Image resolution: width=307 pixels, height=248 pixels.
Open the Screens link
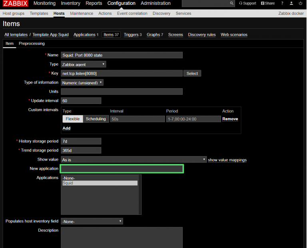[x=175, y=35]
